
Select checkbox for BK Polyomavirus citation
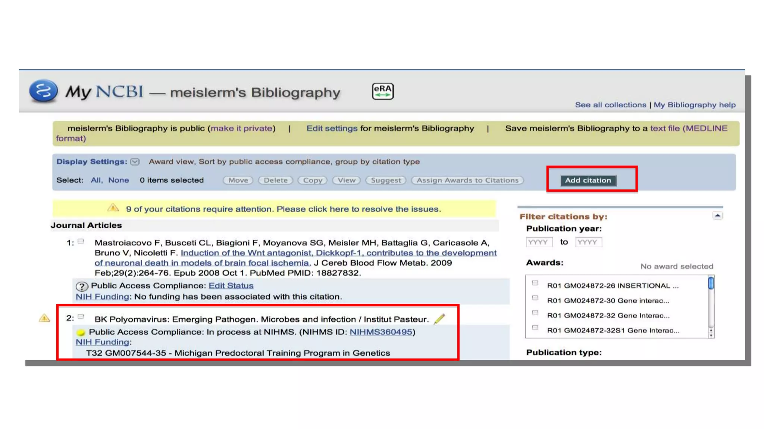pyautogui.click(x=81, y=317)
